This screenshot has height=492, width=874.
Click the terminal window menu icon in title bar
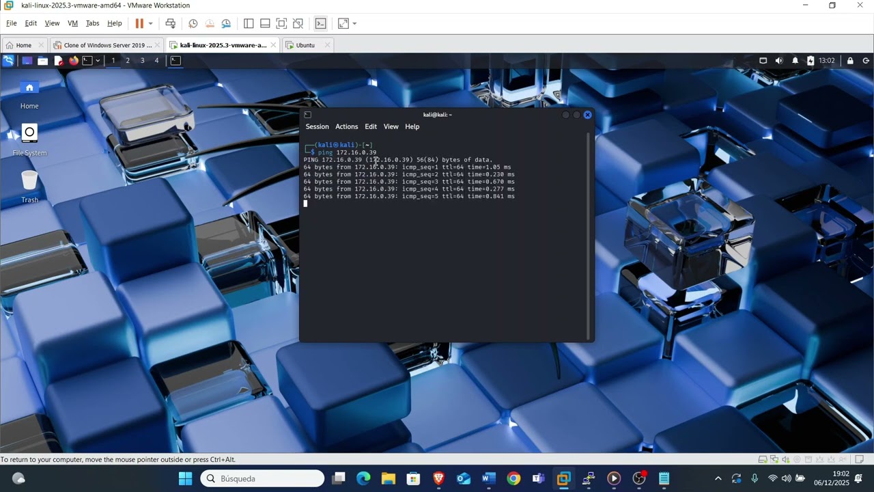pyautogui.click(x=307, y=115)
